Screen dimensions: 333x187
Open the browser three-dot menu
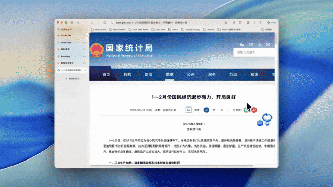pyautogui.click(x=254, y=22)
